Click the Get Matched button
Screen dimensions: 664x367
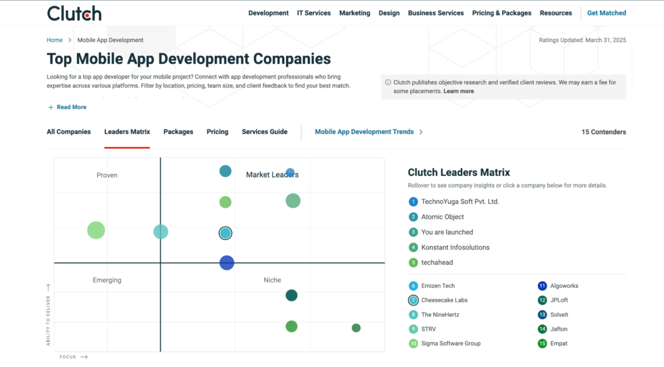tap(606, 13)
